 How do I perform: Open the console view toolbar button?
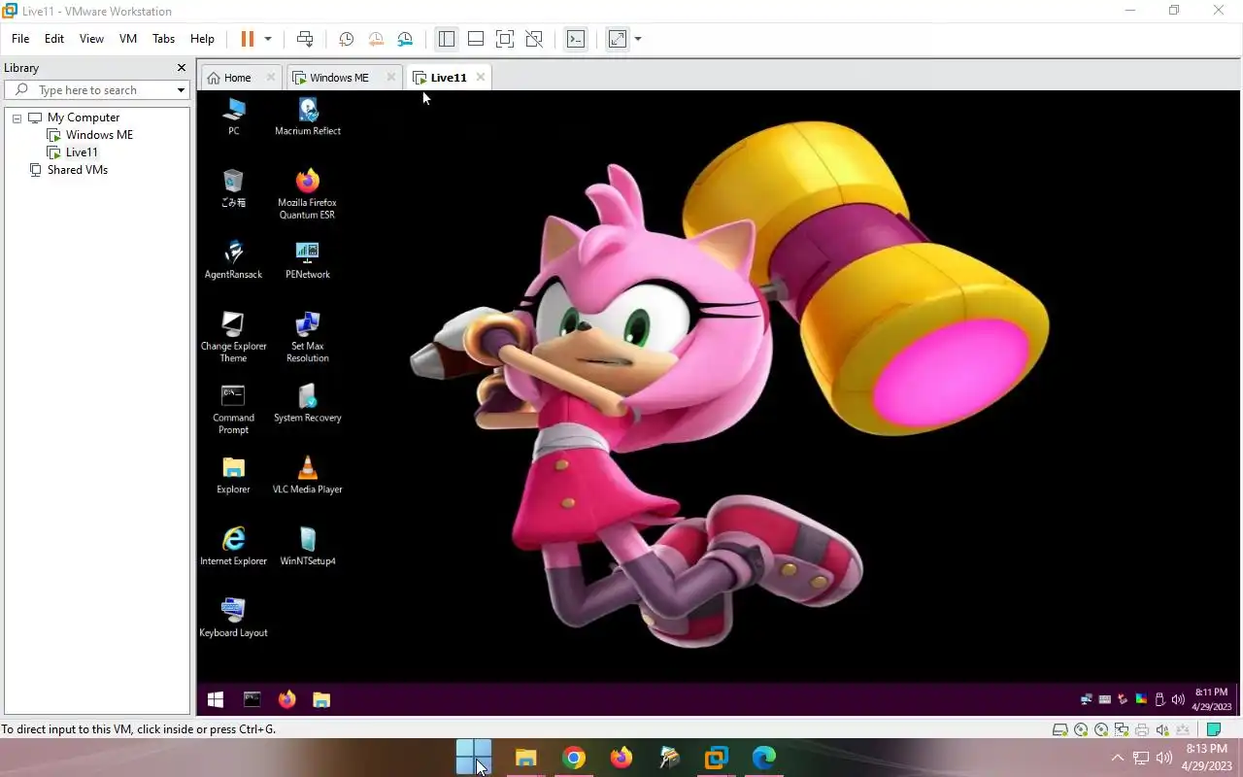coord(576,39)
